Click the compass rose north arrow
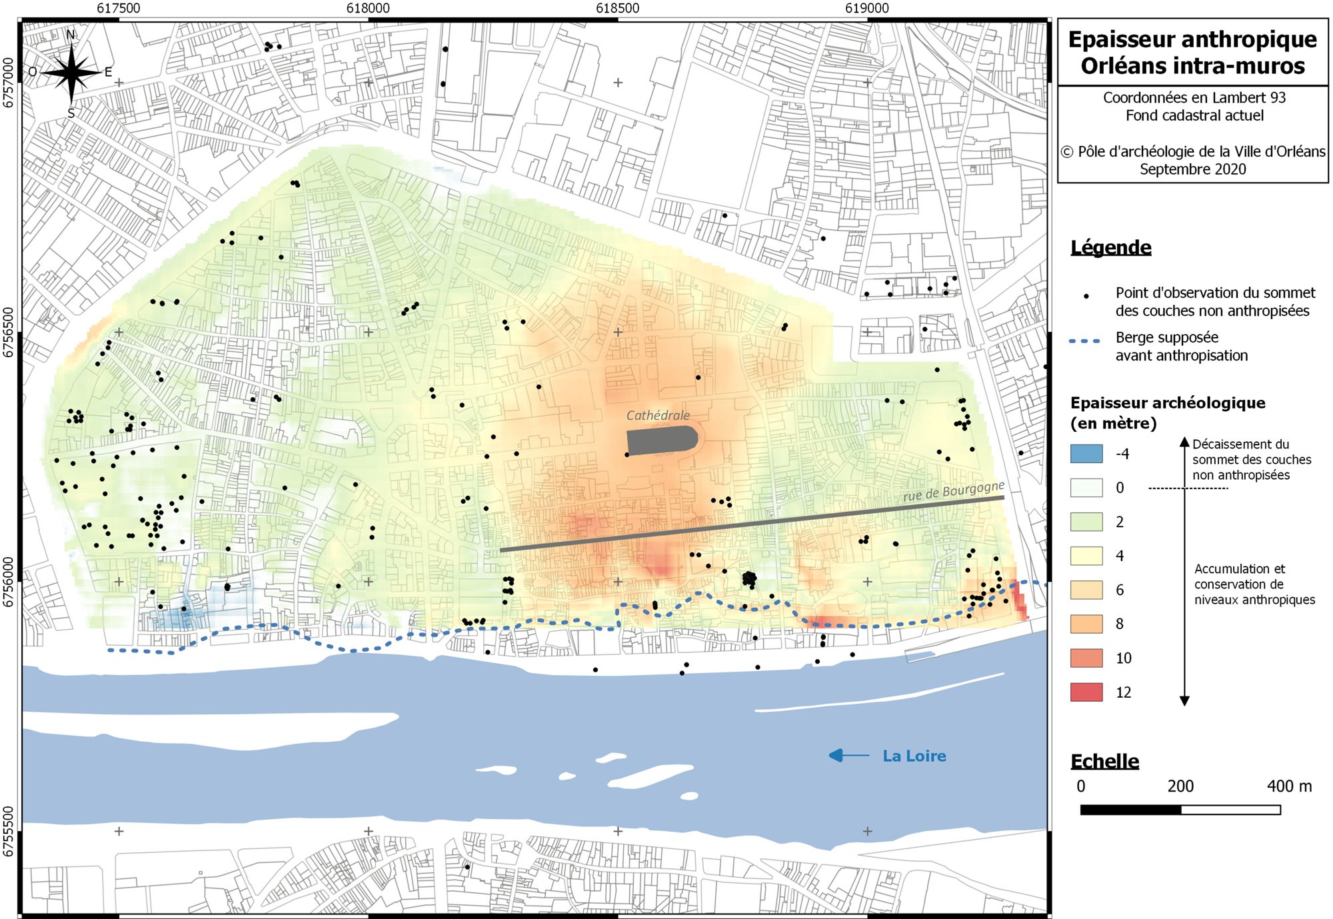 pos(71,73)
